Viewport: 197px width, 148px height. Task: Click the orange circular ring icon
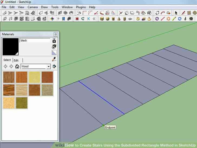[x=168, y=19]
